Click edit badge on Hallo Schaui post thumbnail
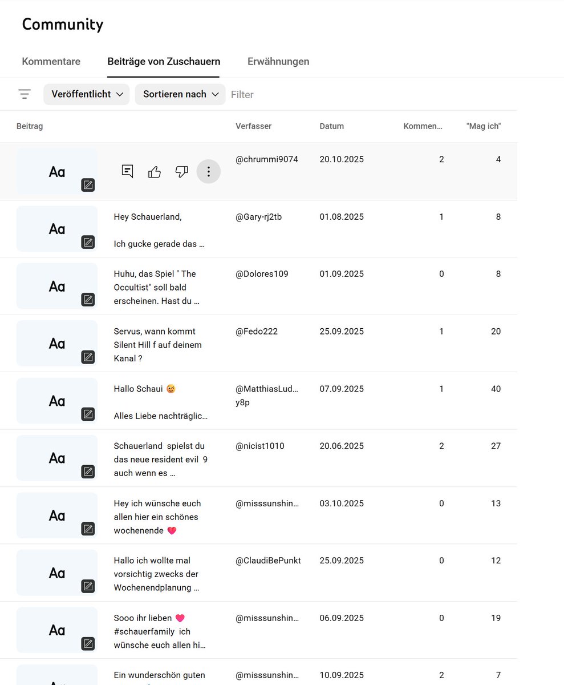564x685 pixels. pos(88,414)
